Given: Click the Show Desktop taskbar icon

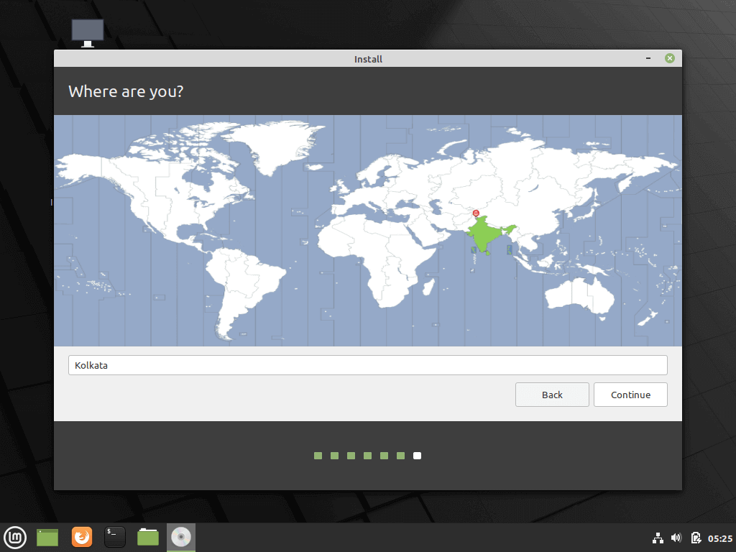Looking at the screenshot, I should click(x=47, y=538).
